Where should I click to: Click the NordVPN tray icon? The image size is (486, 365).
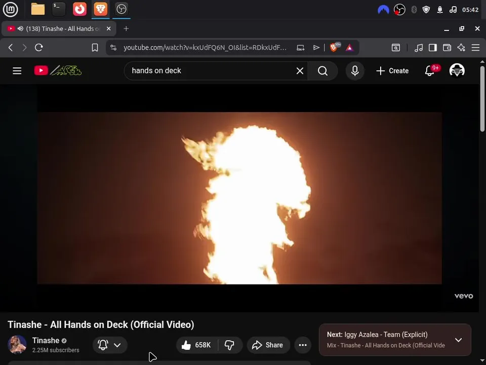tap(383, 10)
